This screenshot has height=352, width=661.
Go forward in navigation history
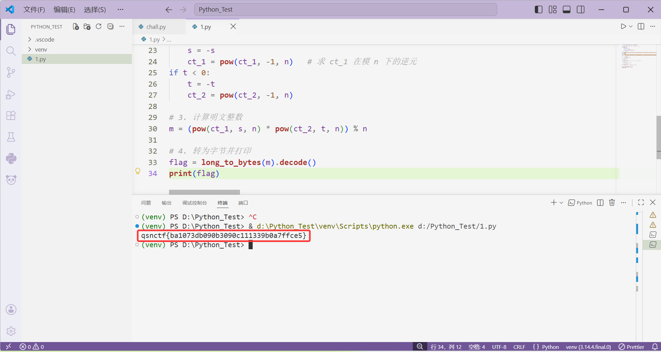[183, 10]
